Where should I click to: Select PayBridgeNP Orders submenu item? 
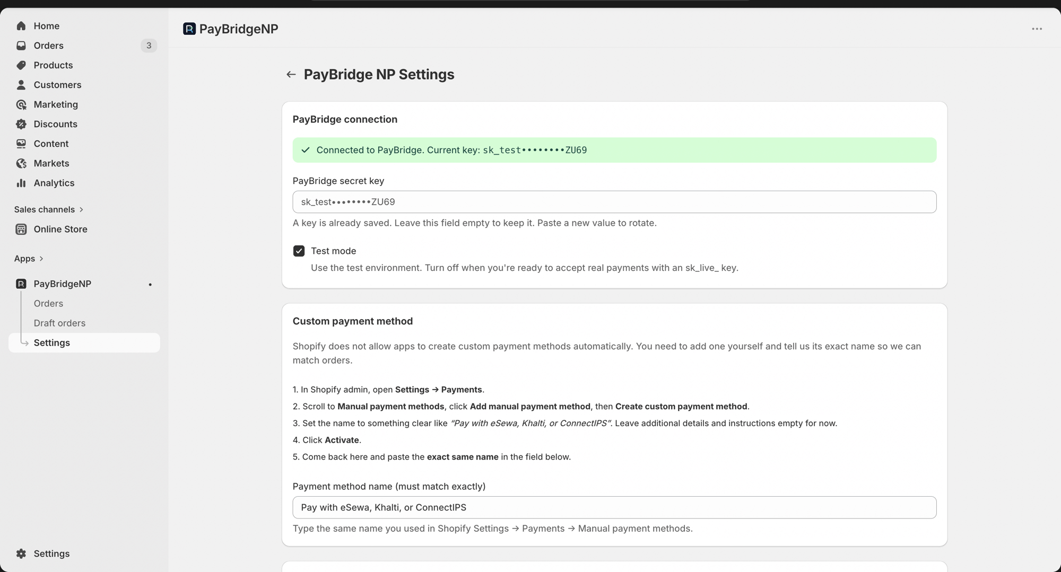pyautogui.click(x=48, y=303)
